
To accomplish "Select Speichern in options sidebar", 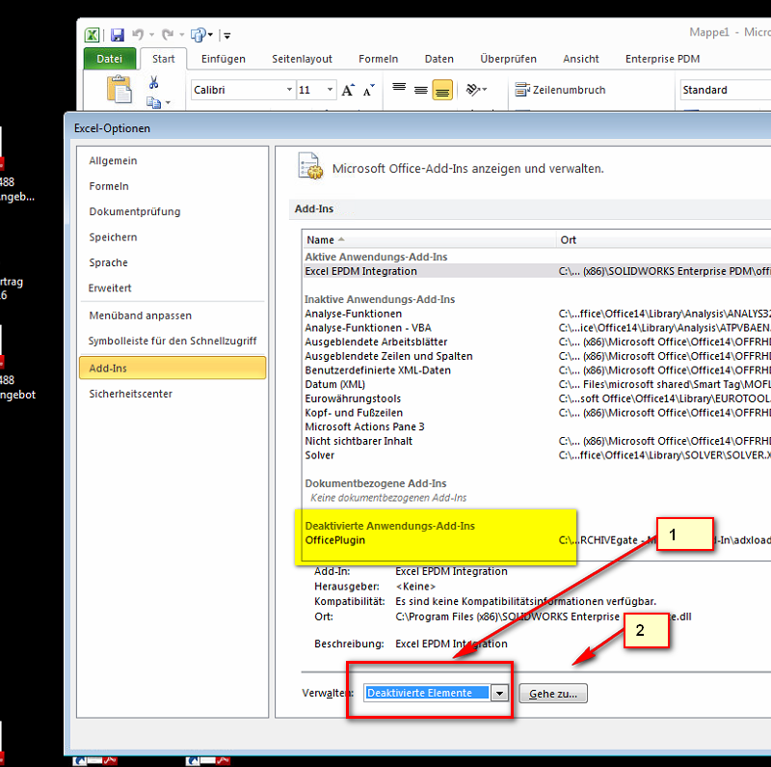I will [x=173, y=237].
